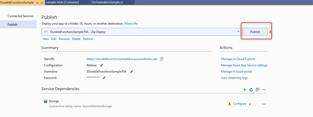The image size is (313, 117).
Task: Edit Username with its pencil icon
Action: tap(131, 71)
